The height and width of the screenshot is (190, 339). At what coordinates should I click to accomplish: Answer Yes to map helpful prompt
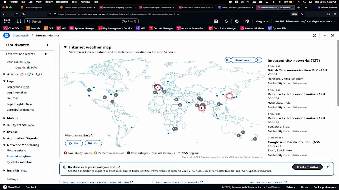[x=74, y=143]
